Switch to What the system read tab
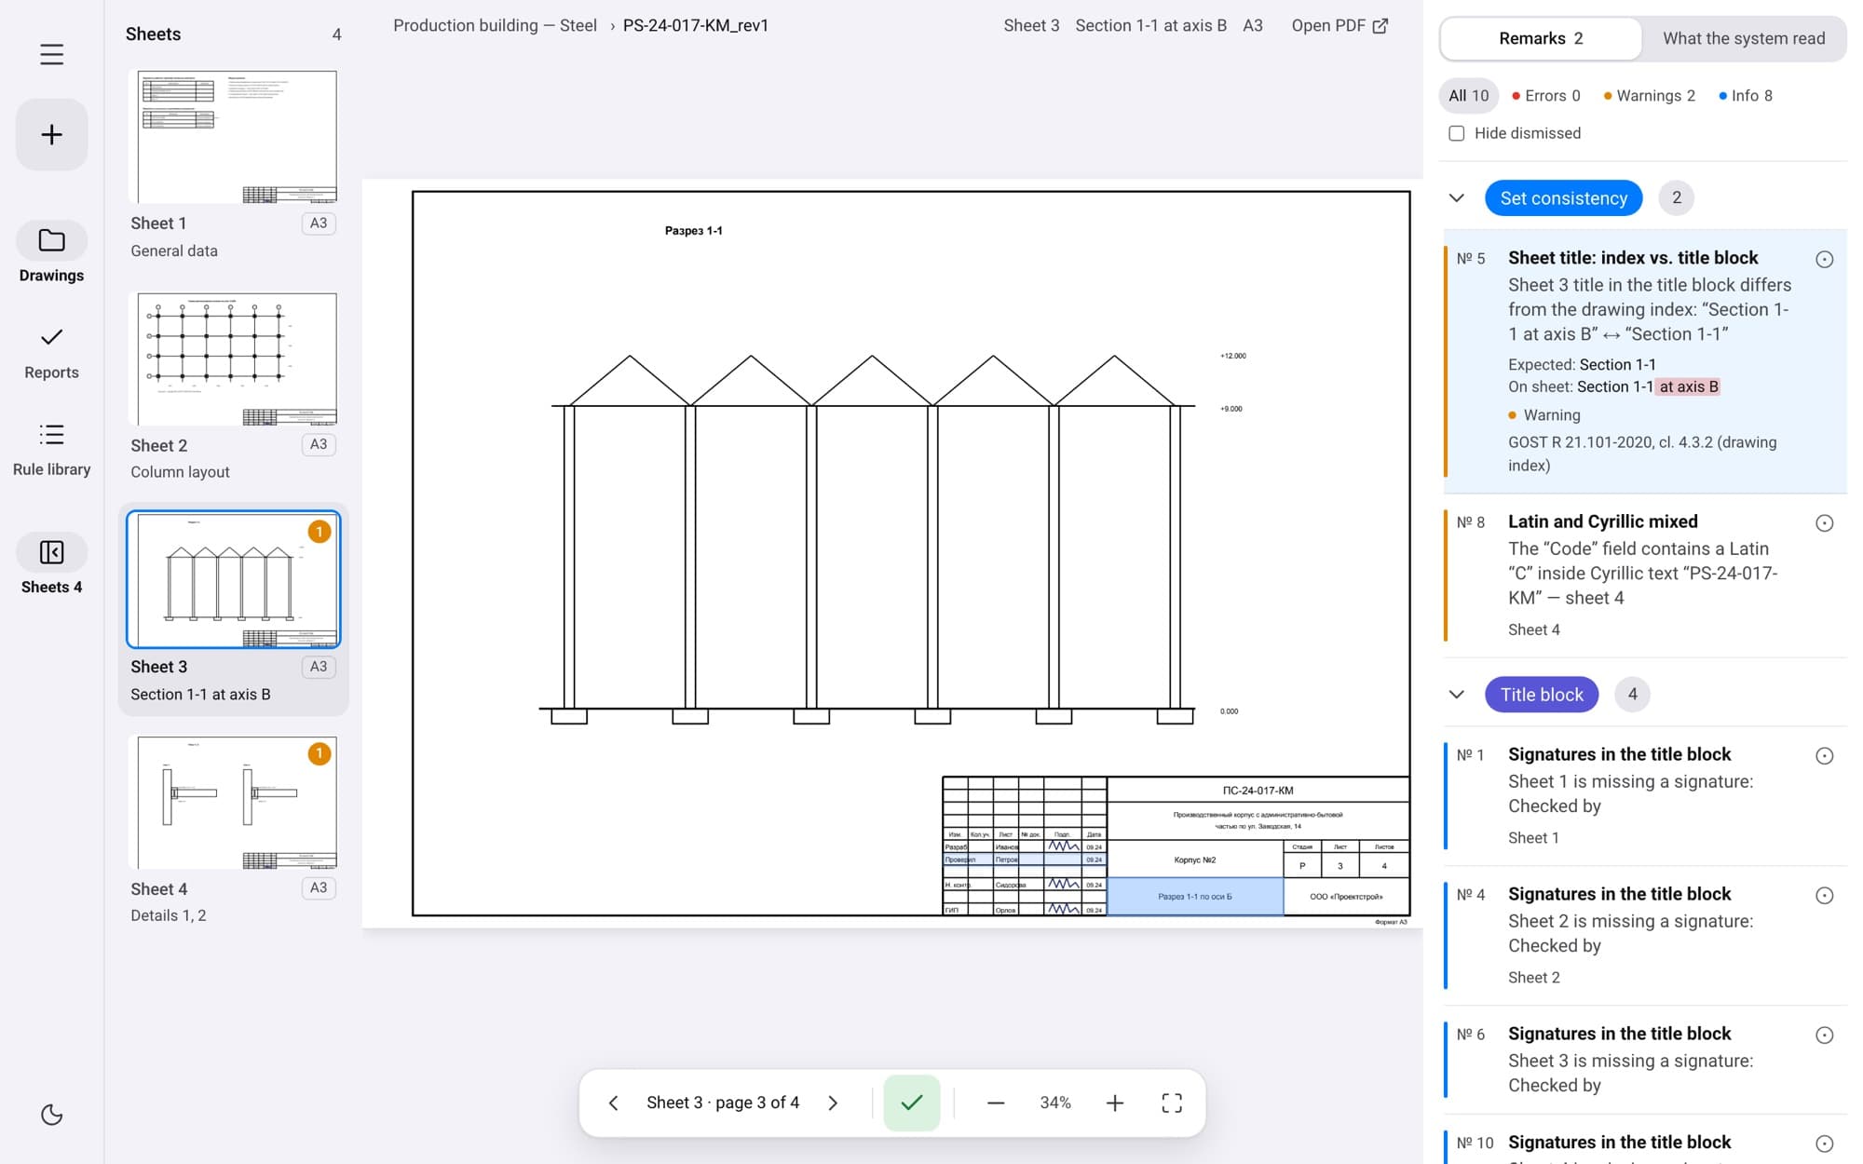Screen dimensions: 1863x1164 tap(1744, 38)
